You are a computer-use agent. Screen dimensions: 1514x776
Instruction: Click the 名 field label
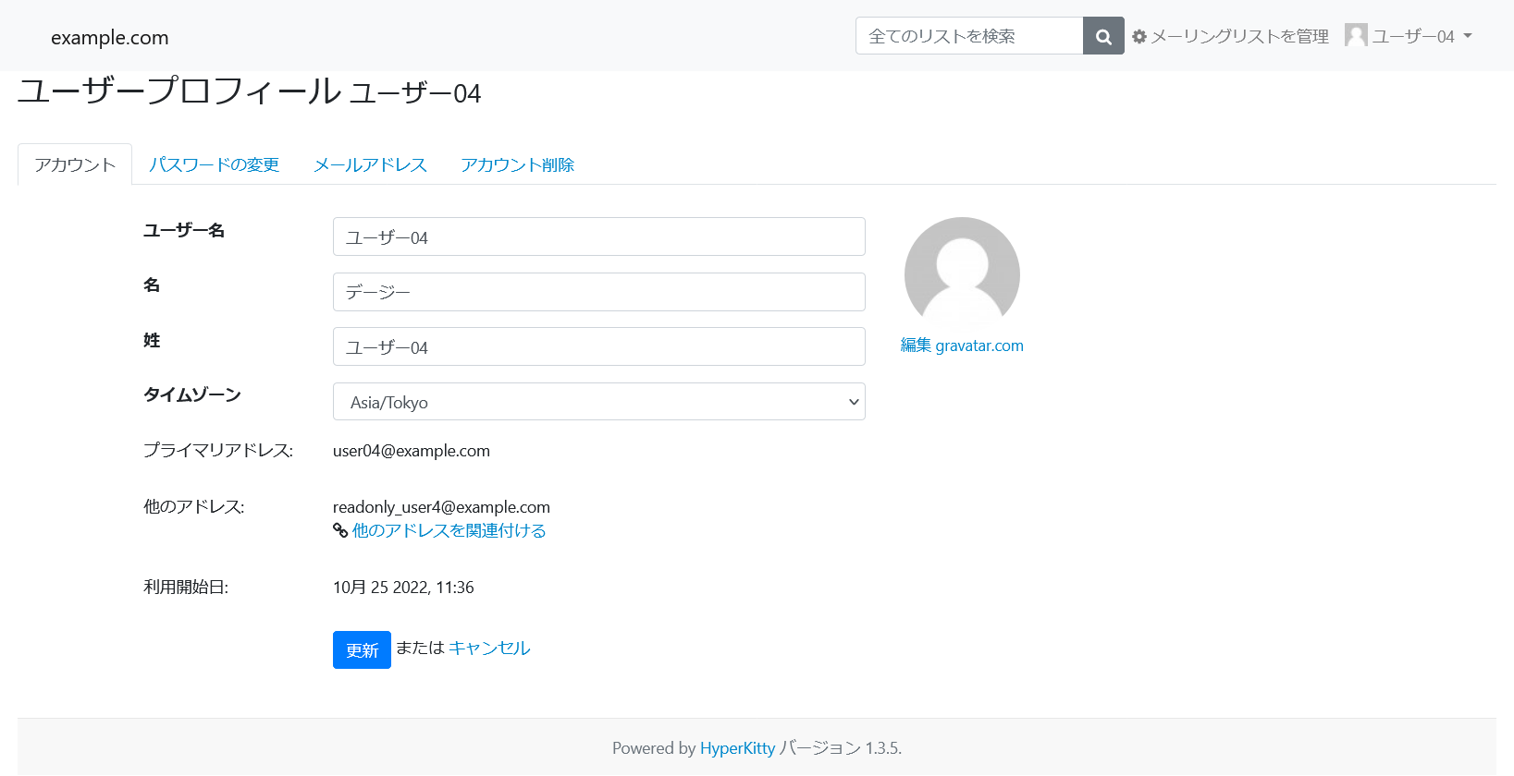tap(152, 285)
